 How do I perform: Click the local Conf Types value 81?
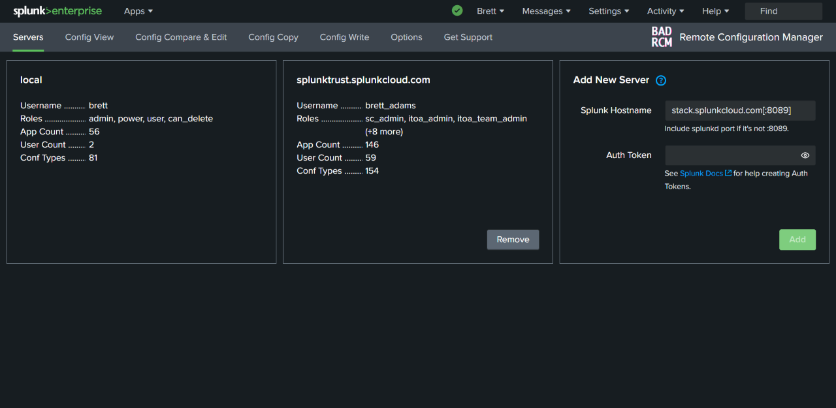pyautogui.click(x=93, y=158)
